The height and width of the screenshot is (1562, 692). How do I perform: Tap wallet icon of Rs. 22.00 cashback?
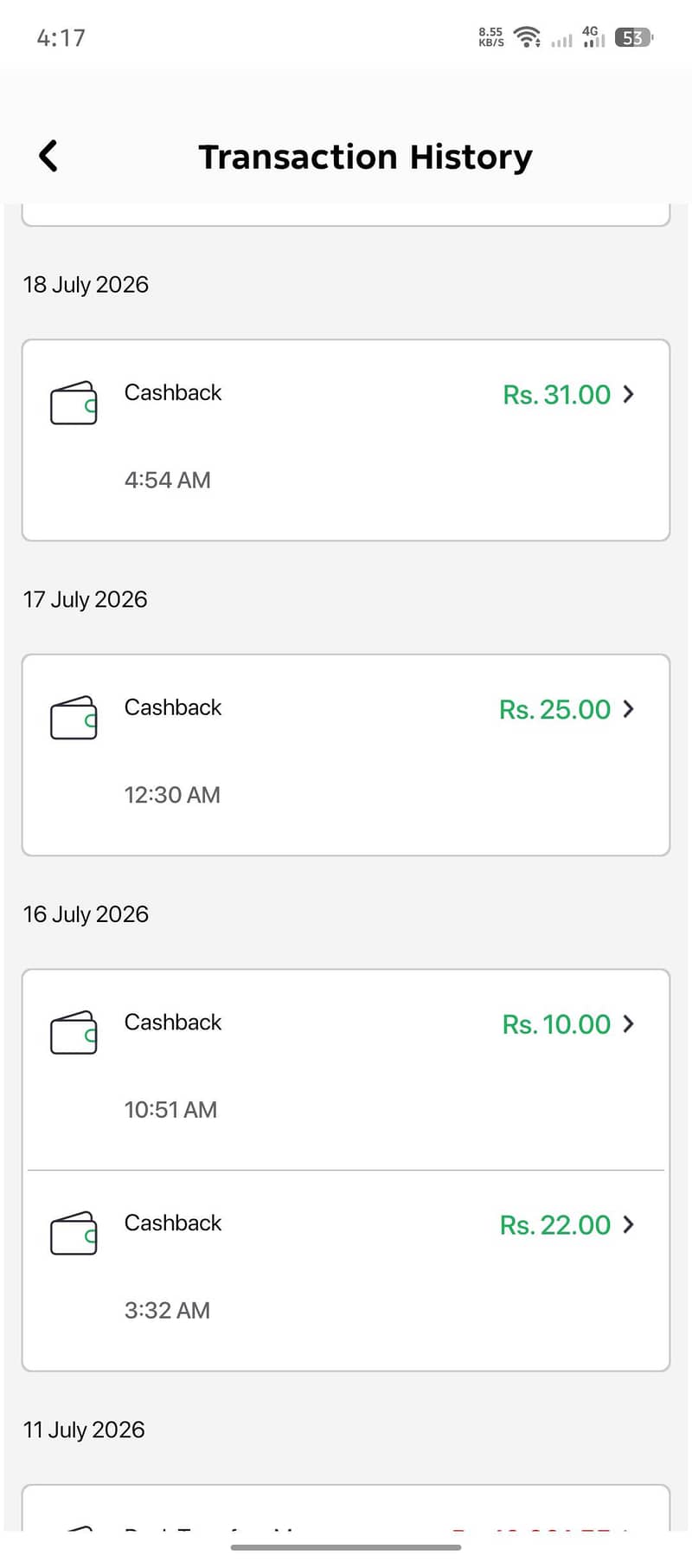point(74,1233)
